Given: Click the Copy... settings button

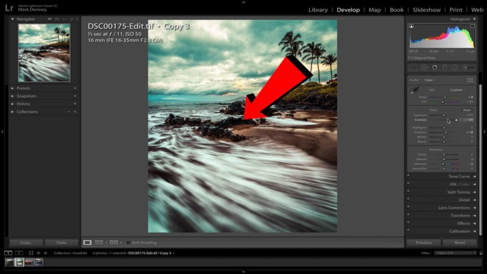Looking at the screenshot, I should pyautogui.click(x=26, y=242).
